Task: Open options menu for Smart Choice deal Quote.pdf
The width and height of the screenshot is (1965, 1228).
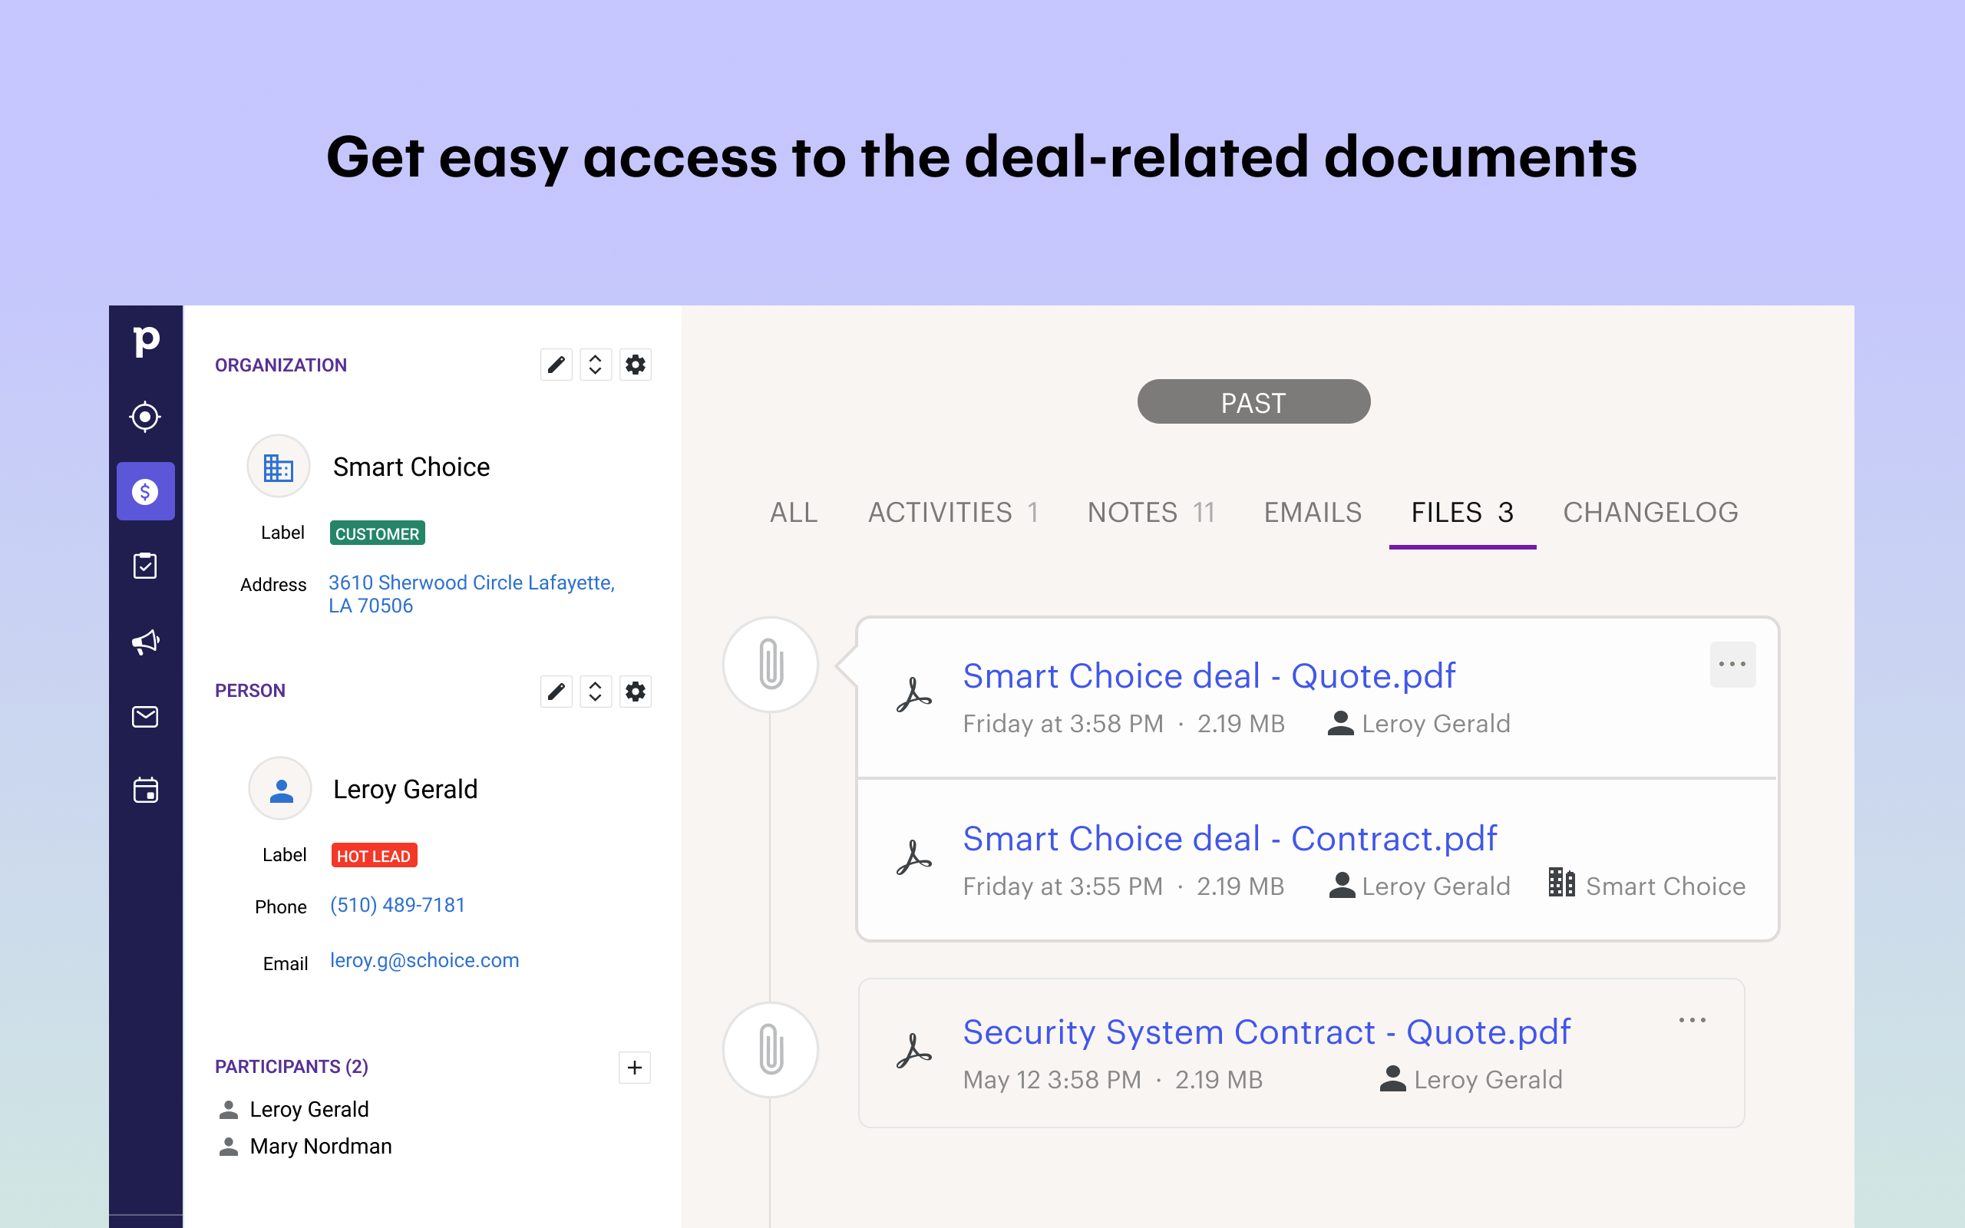Action: 1734,665
